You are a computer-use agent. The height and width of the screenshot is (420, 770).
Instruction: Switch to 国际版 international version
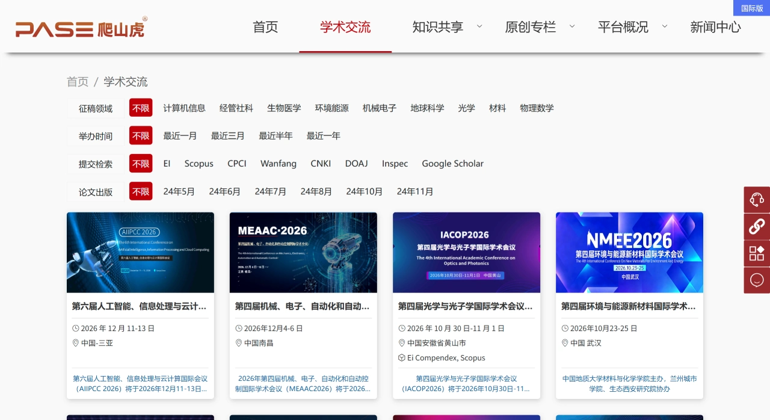(x=752, y=8)
